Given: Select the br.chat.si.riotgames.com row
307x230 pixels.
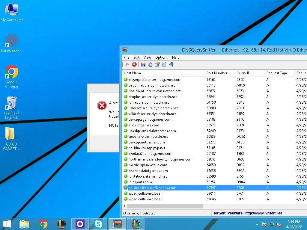Looking at the screenshot, I should click(214, 170).
